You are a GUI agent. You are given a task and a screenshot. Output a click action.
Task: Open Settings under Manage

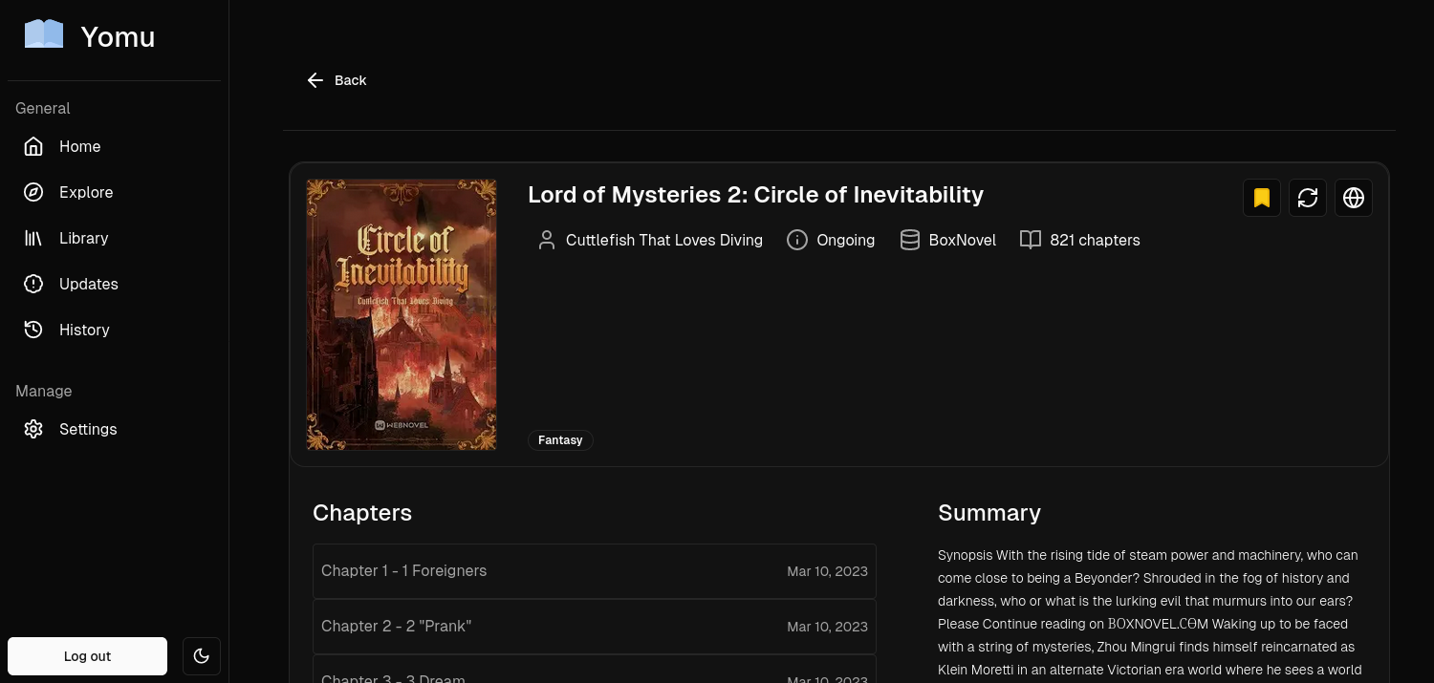point(115,429)
